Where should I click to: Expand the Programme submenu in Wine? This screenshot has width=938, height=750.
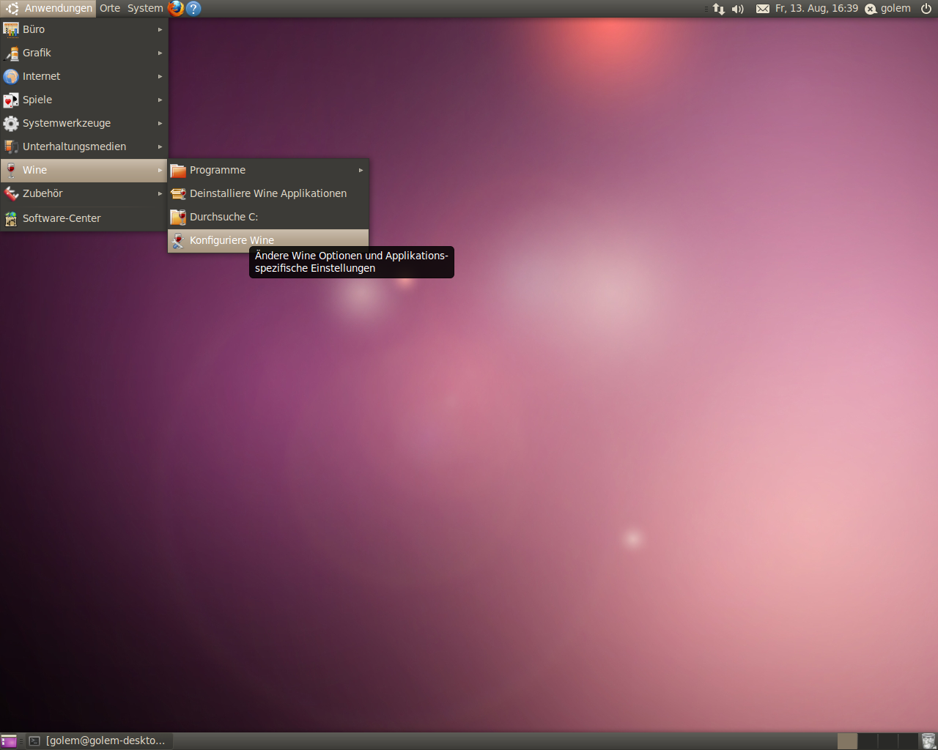268,170
